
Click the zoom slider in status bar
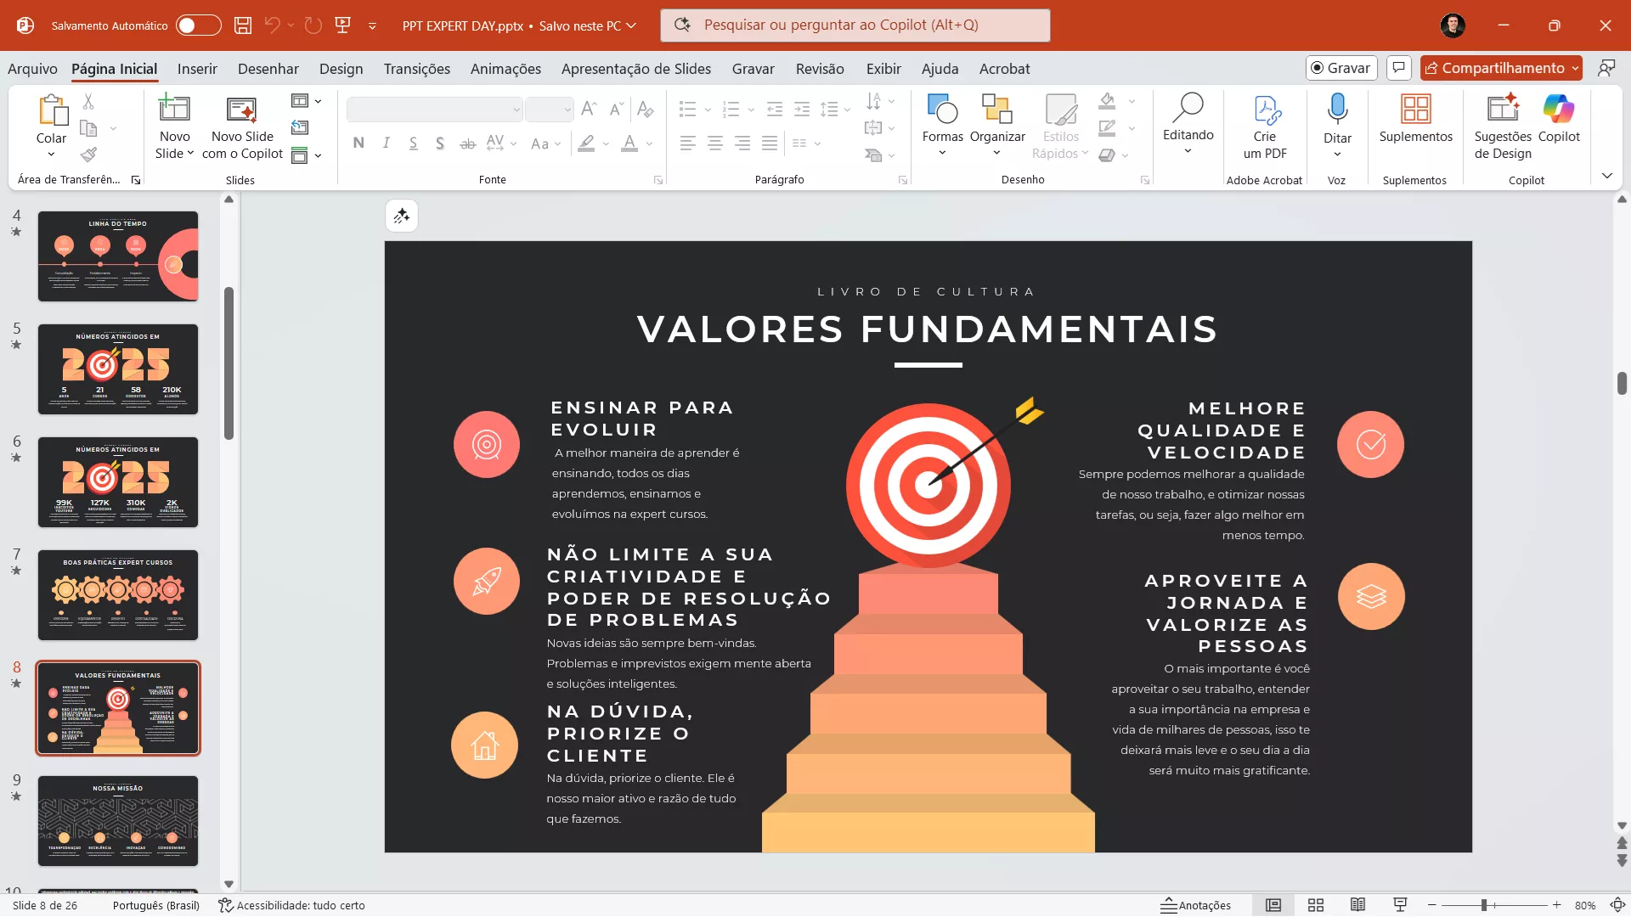[x=1484, y=905]
